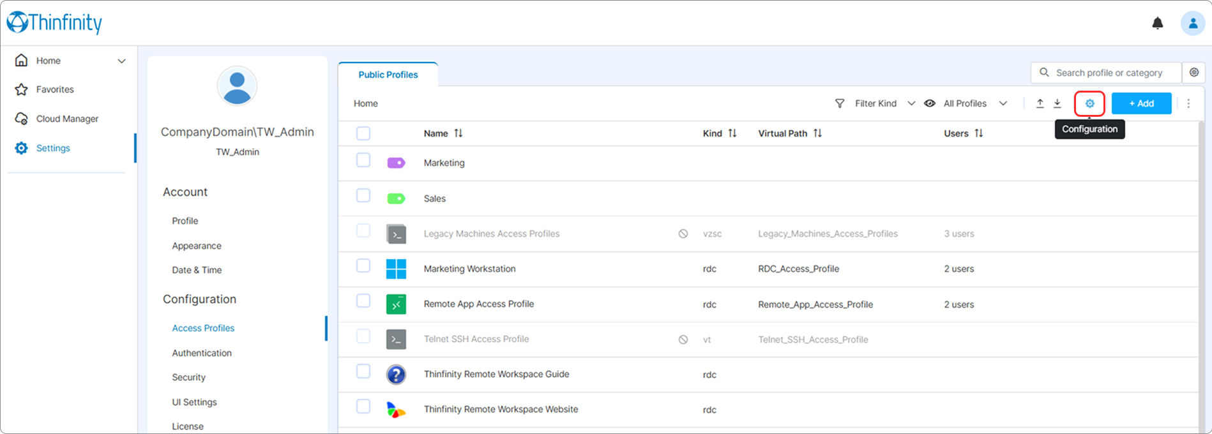Click Thinfinity Remote Workspace Website name
The image size is (1212, 434).
(501, 409)
